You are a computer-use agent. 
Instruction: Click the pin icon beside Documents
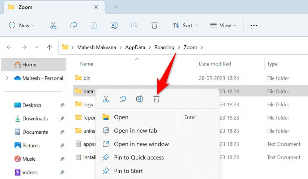point(62,132)
